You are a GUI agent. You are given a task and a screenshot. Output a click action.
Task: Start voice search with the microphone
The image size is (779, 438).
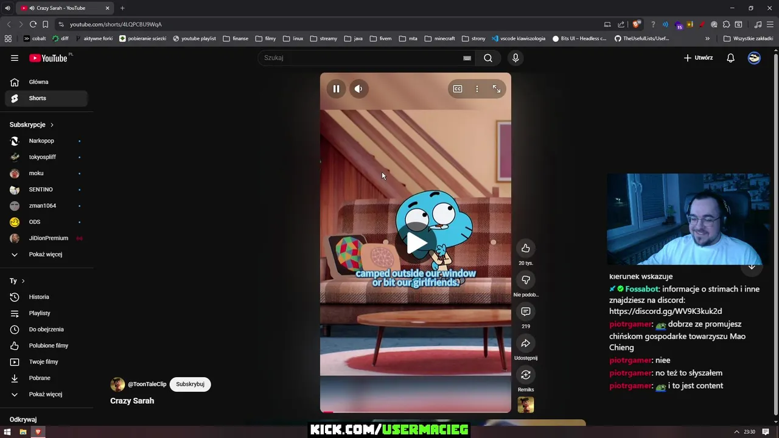pos(515,58)
